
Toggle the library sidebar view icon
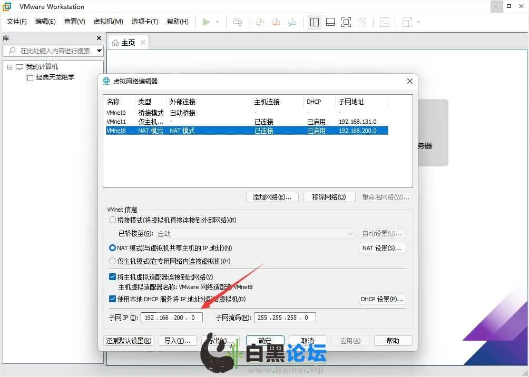click(x=315, y=22)
